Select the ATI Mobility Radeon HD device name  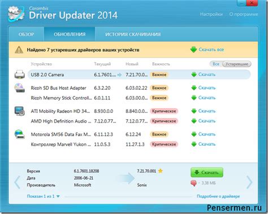[x=60, y=111]
